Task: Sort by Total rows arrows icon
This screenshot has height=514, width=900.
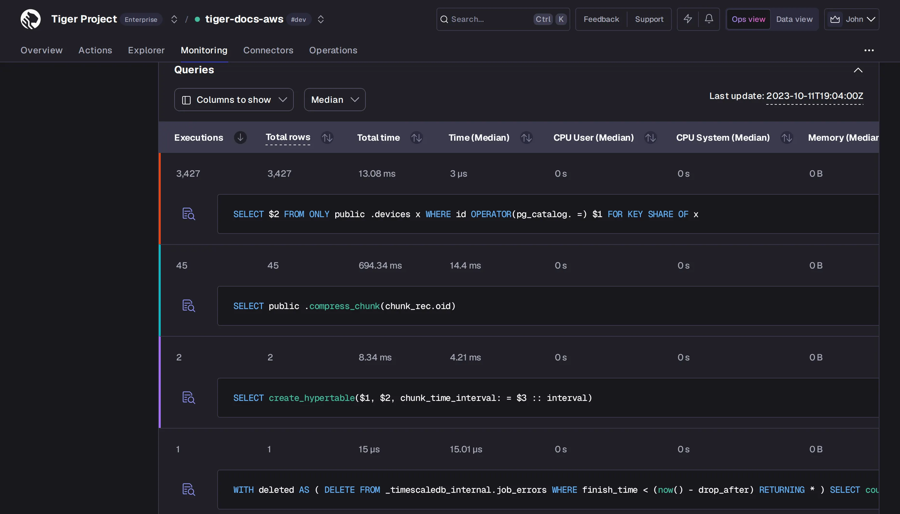Action: click(x=327, y=137)
